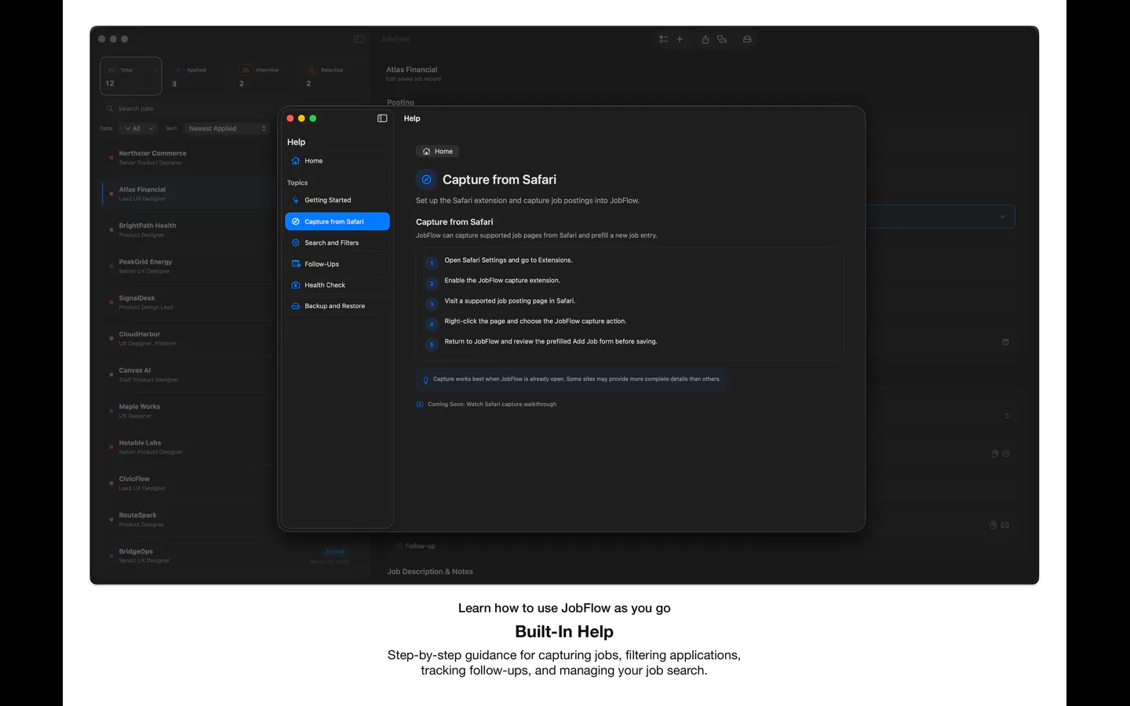Select the Search and Filters help topic
Screen dimensions: 1130x706
click(x=337, y=243)
